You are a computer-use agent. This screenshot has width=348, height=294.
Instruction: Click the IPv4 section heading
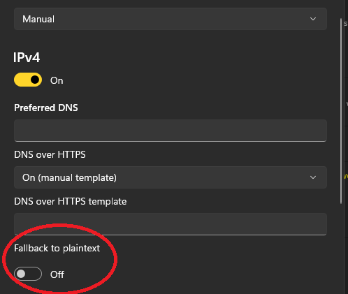point(27,57)
